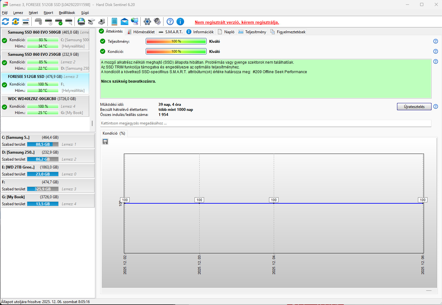Select the E: [WD 2TB Gree..] partition
The height and width of the screenshot is (305, 442).
tap(48, 171)
